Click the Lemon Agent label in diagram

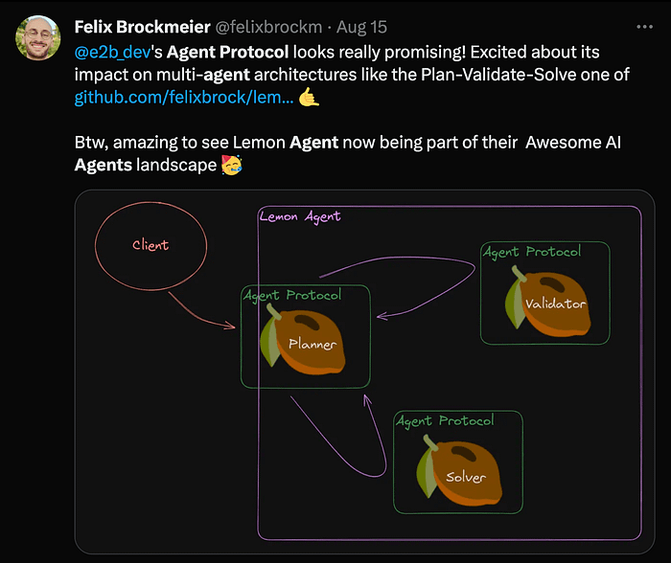300,216
